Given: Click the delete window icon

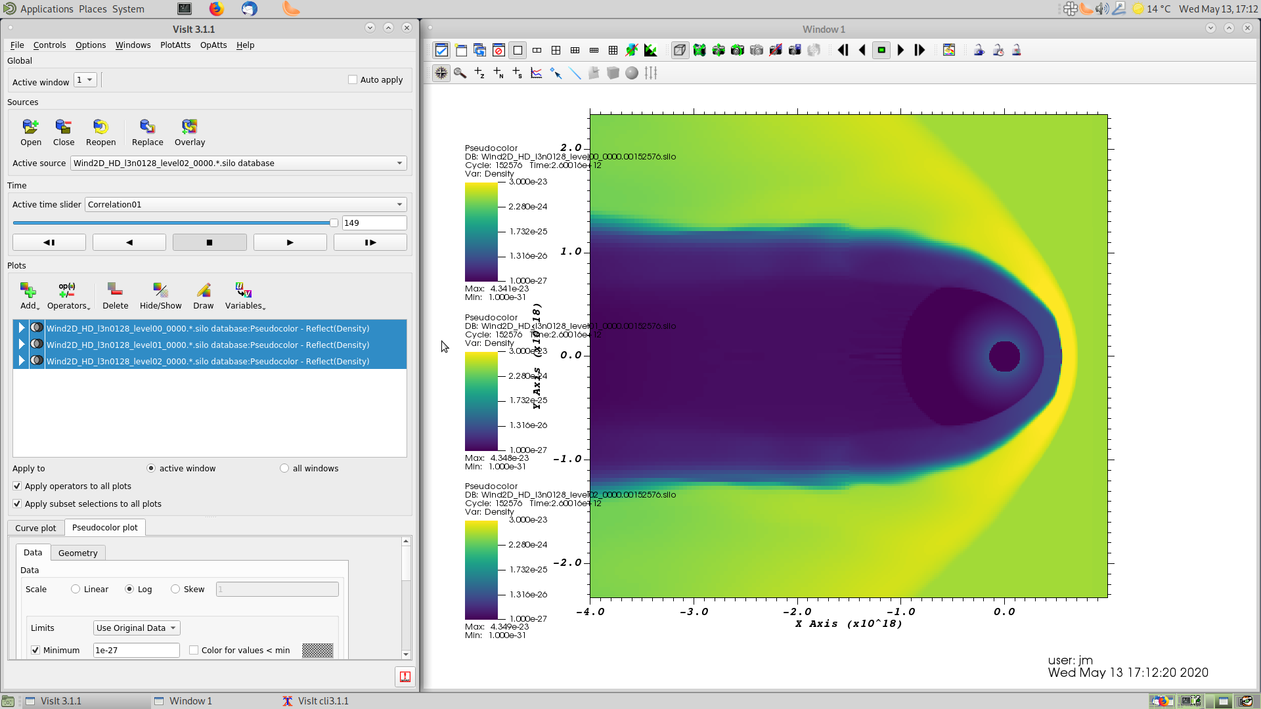Looking at the screenshot, I should click(498, 50).
